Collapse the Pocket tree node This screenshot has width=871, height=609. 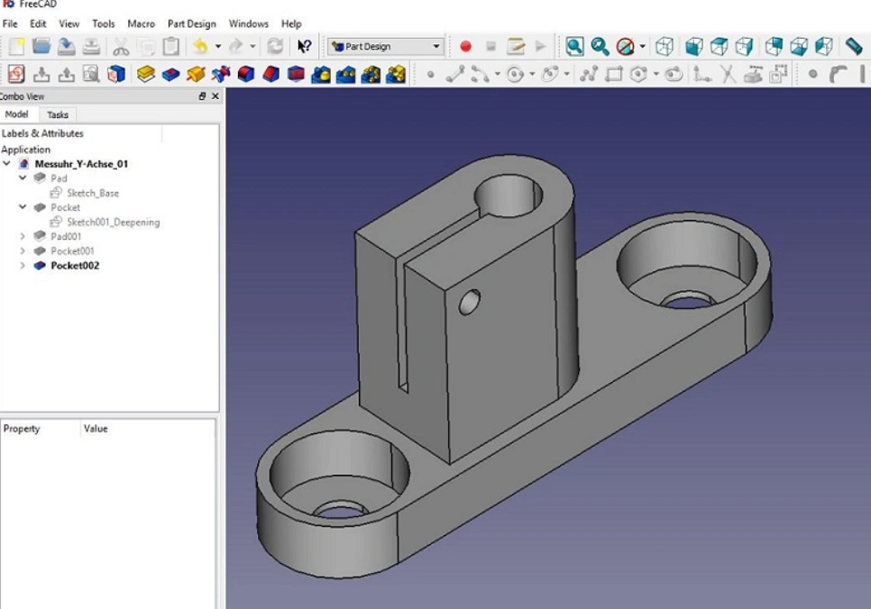[23, 207]
